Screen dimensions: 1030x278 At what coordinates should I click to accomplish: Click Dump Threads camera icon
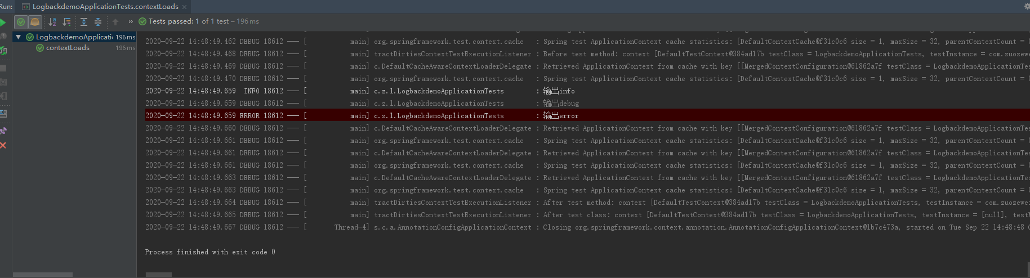tap(3, 82)
